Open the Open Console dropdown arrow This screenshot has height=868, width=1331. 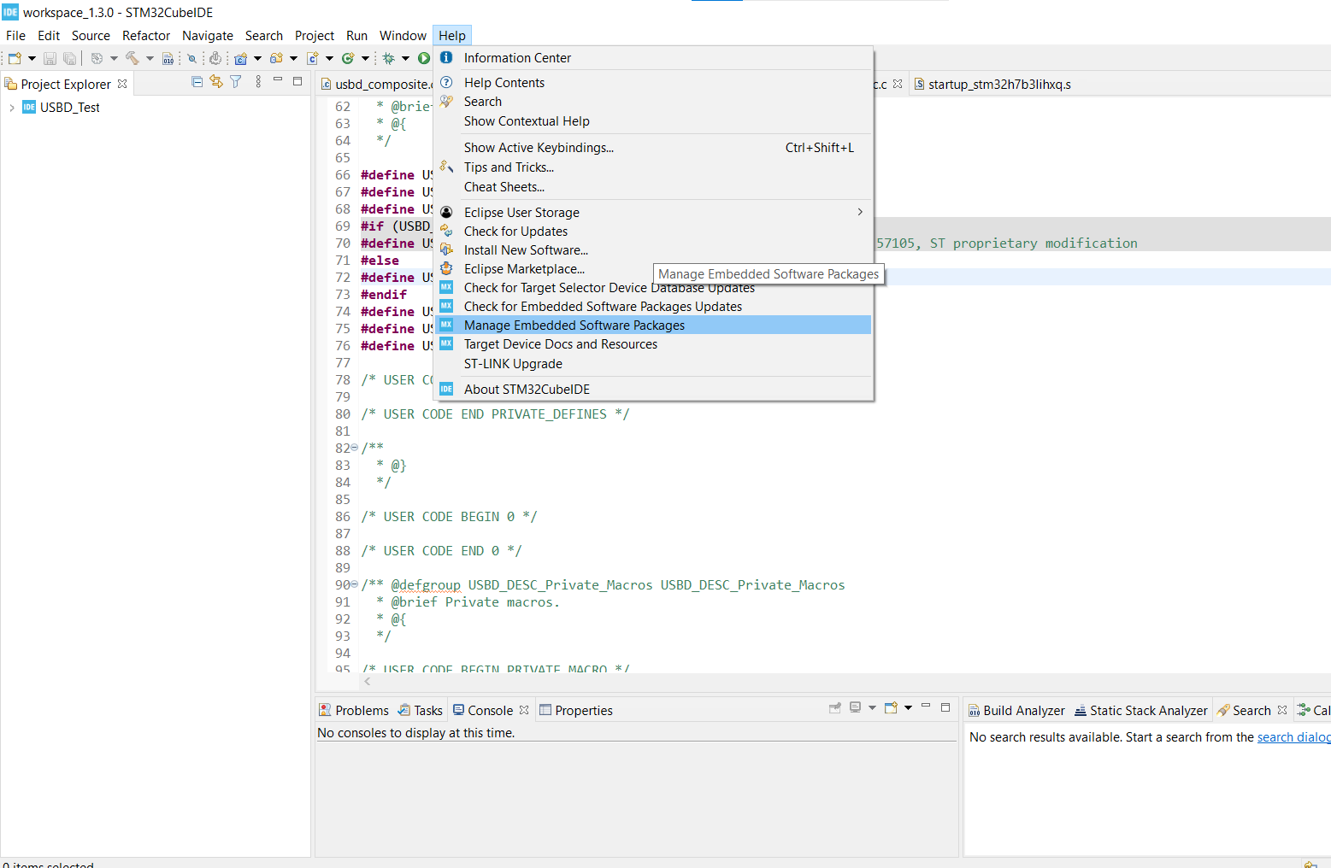tap(908, 708)
